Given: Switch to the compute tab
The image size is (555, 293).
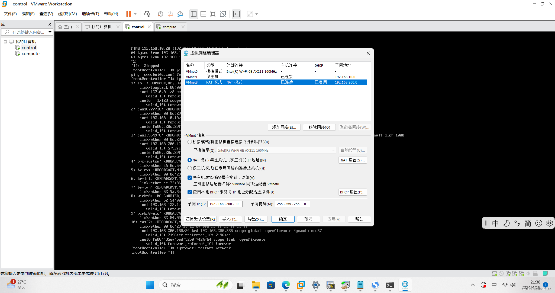Looking at the screenshot, I should pos(169,27).
